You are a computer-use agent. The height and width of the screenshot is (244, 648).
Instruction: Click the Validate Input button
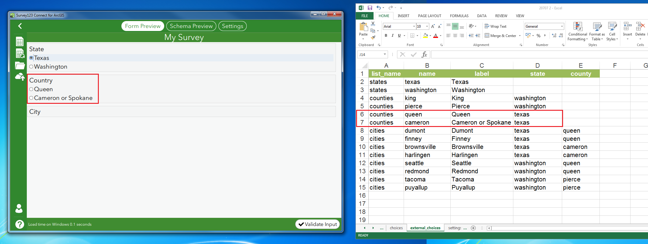(x=318, y=224)
